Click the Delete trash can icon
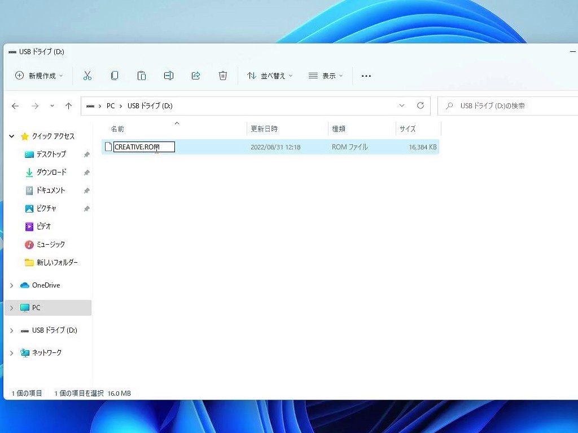 pos(223,76)
